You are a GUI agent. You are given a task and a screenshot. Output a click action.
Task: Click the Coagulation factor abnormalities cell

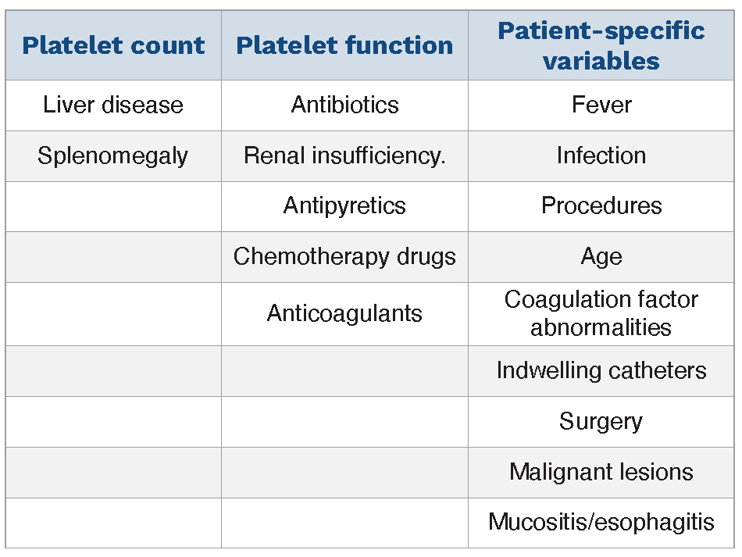[x=601, y=313]
